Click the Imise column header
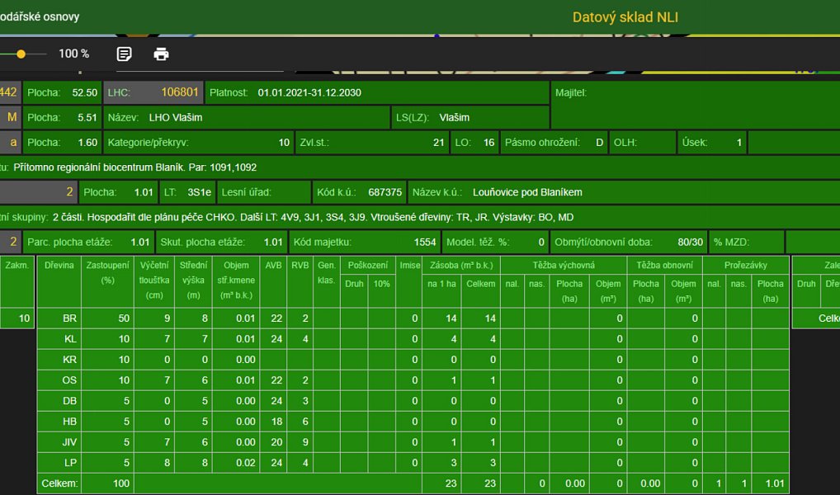Screen dimensions: 840x495 coord(410,280)
